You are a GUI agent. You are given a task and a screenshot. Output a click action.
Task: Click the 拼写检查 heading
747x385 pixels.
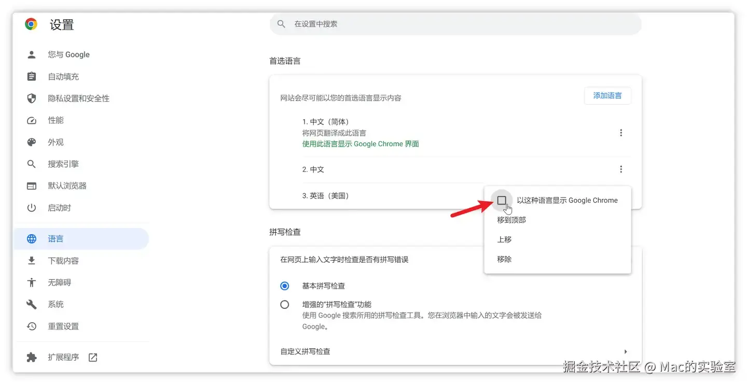pos(285,232)
